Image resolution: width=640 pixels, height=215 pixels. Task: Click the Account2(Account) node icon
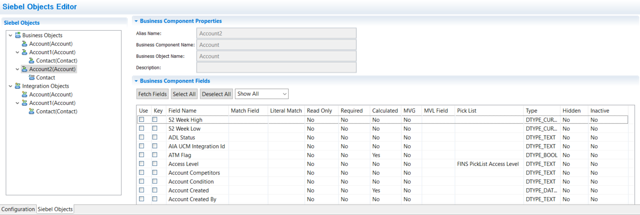pos(25,69)
